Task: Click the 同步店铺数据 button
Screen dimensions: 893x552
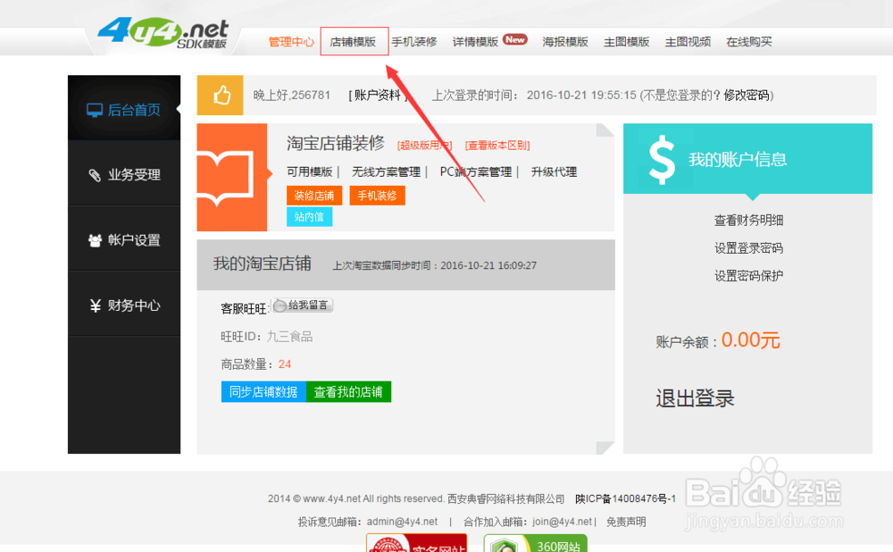Action: [x=263, y=392]
